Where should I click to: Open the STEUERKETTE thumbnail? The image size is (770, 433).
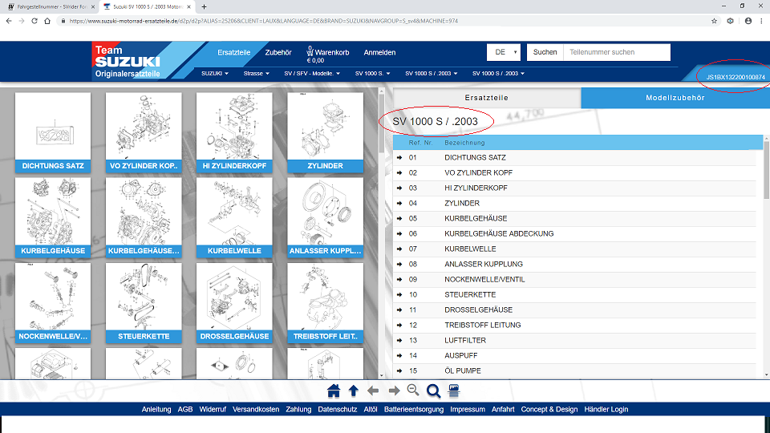click(144, 303)
